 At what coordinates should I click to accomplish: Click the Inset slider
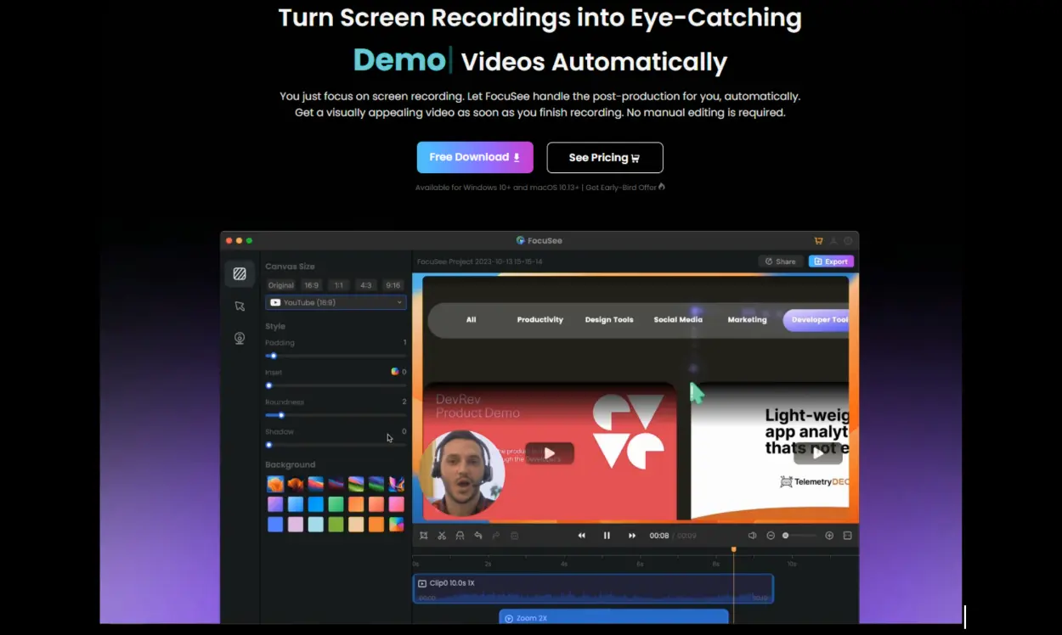coord(336,385)
